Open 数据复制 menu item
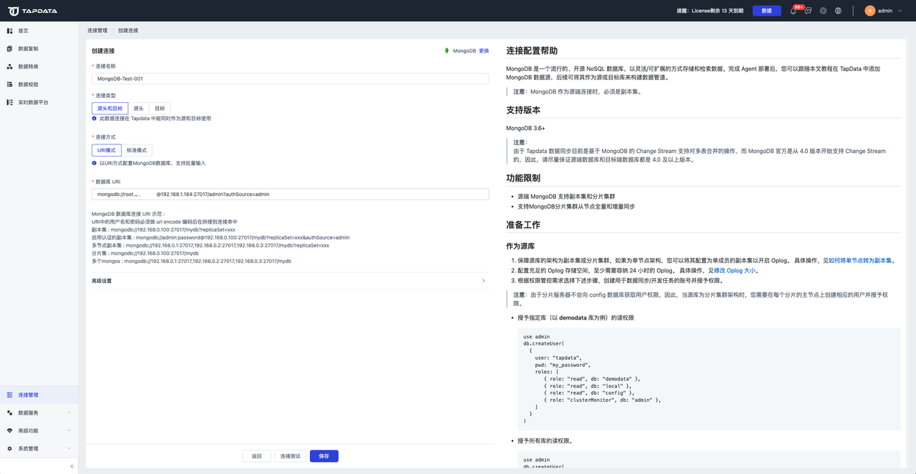Viewport: 916px width, 474px height. click(x=39, y=49)
